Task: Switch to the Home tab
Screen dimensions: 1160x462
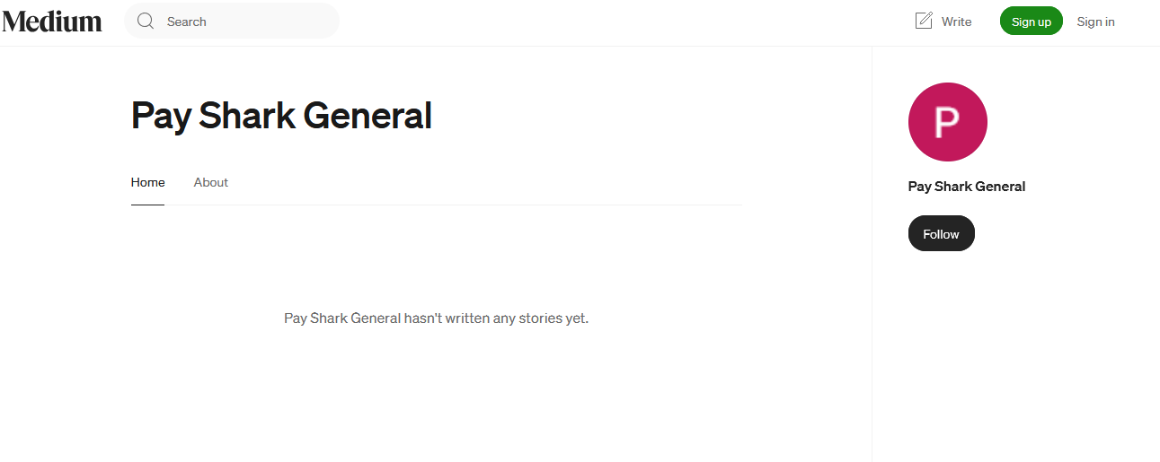Action: [148, 182]
